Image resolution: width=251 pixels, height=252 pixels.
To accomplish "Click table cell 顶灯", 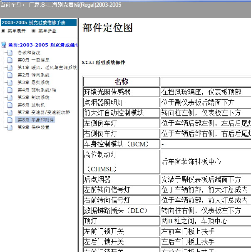I will tap(122, 221).
